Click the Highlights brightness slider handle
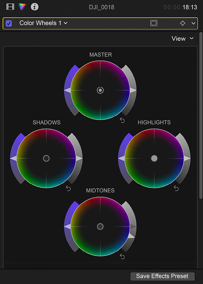This screenshot has height=284, width=203. coord(187,158)
